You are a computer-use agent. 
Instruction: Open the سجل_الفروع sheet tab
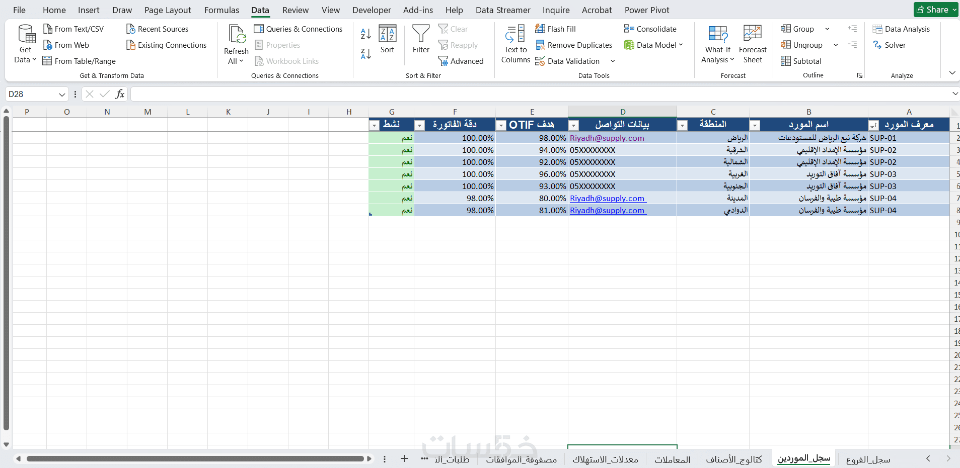[x=868, y=459]
